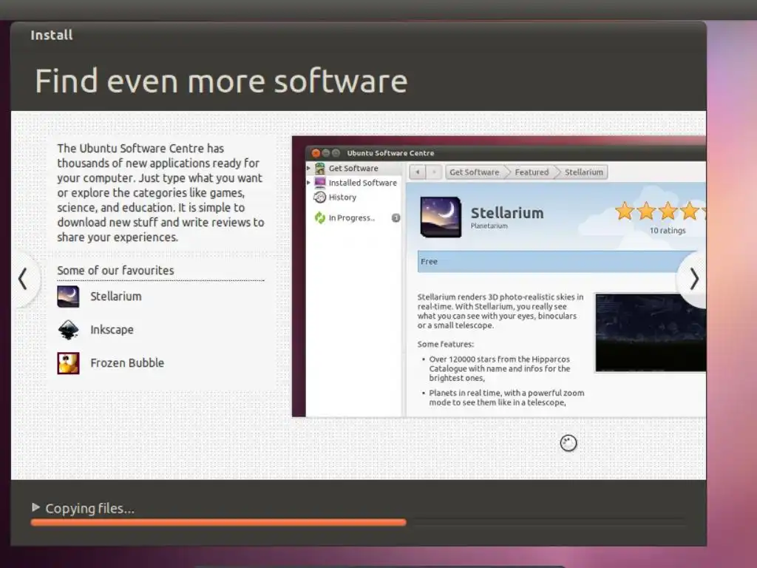Click the Install window title

click(52, 35)
